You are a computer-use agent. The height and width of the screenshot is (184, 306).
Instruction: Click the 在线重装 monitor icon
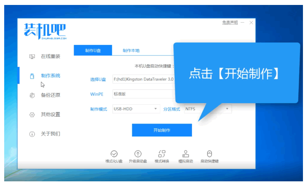tap(32, 56)
